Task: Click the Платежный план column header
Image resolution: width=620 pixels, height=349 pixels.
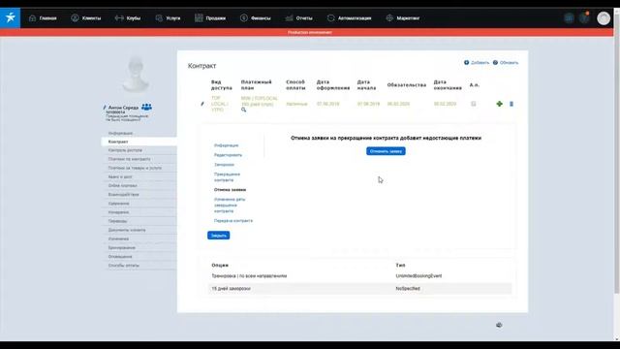Action: [256, 84]
